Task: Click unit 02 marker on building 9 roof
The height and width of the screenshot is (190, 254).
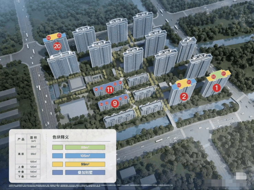Action: click(x=120, y=99)
